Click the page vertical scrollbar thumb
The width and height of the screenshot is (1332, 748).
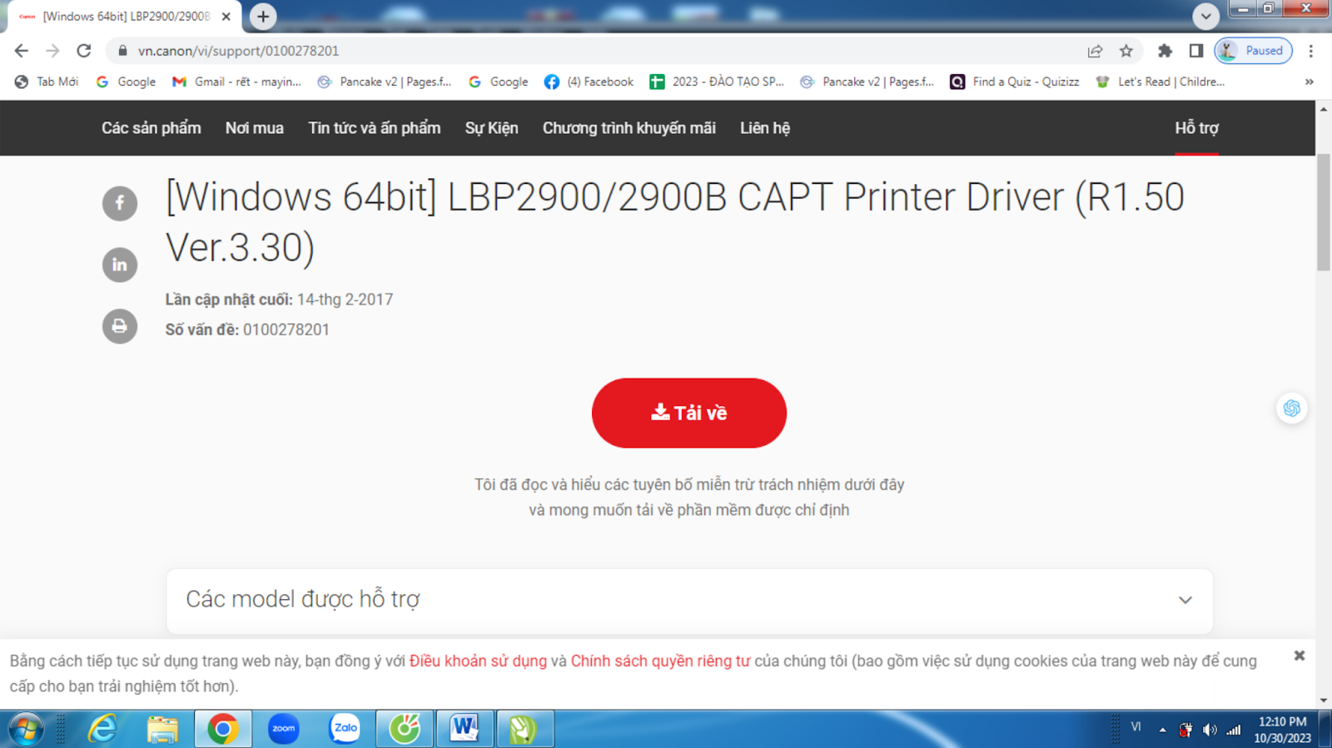pos(1324,212)
